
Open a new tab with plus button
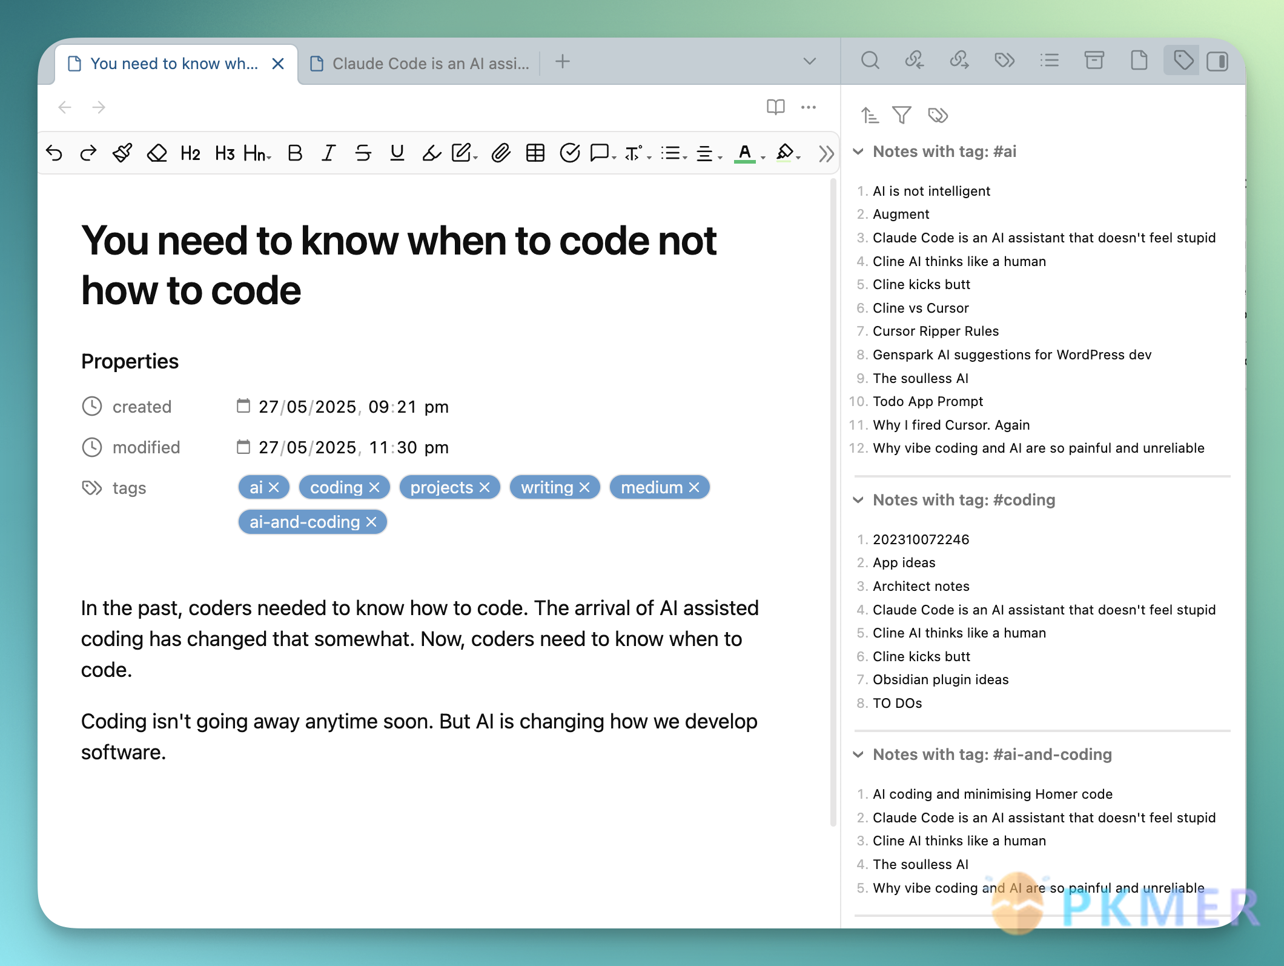(563, 61)
